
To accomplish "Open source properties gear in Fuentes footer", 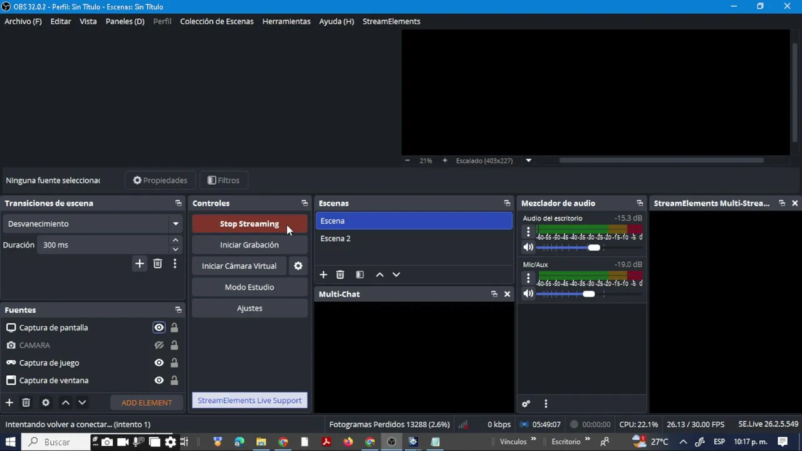I will [46, 402].
